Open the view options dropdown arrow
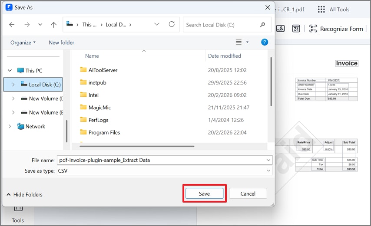The width and height of the screenshot is (371, 226). (x=247, y=42)
